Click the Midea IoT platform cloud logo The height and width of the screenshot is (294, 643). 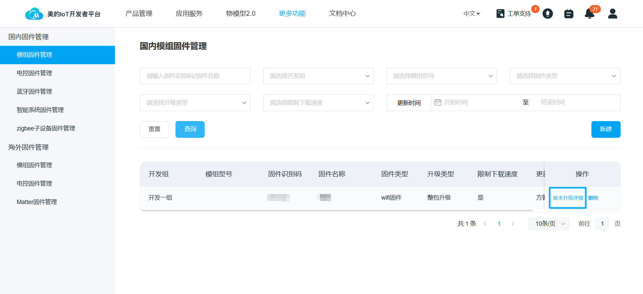click(34, 14)
